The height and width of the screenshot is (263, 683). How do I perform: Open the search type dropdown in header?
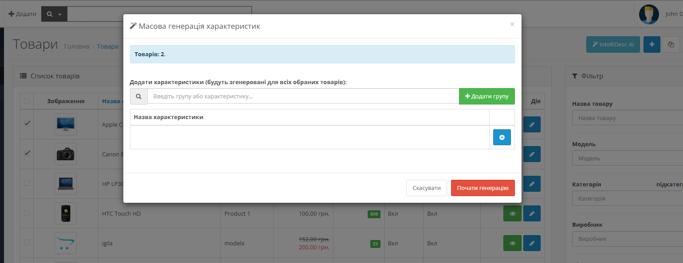click(54, 14)
